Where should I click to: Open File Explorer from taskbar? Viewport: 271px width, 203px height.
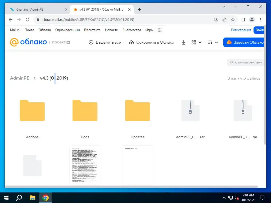coord(32,198)
